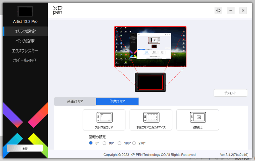This screenshot has width=255, height=161.
Task: Open ペンの設定 in the sidebar
Action: pyautogui.click(x=25, y=41)
